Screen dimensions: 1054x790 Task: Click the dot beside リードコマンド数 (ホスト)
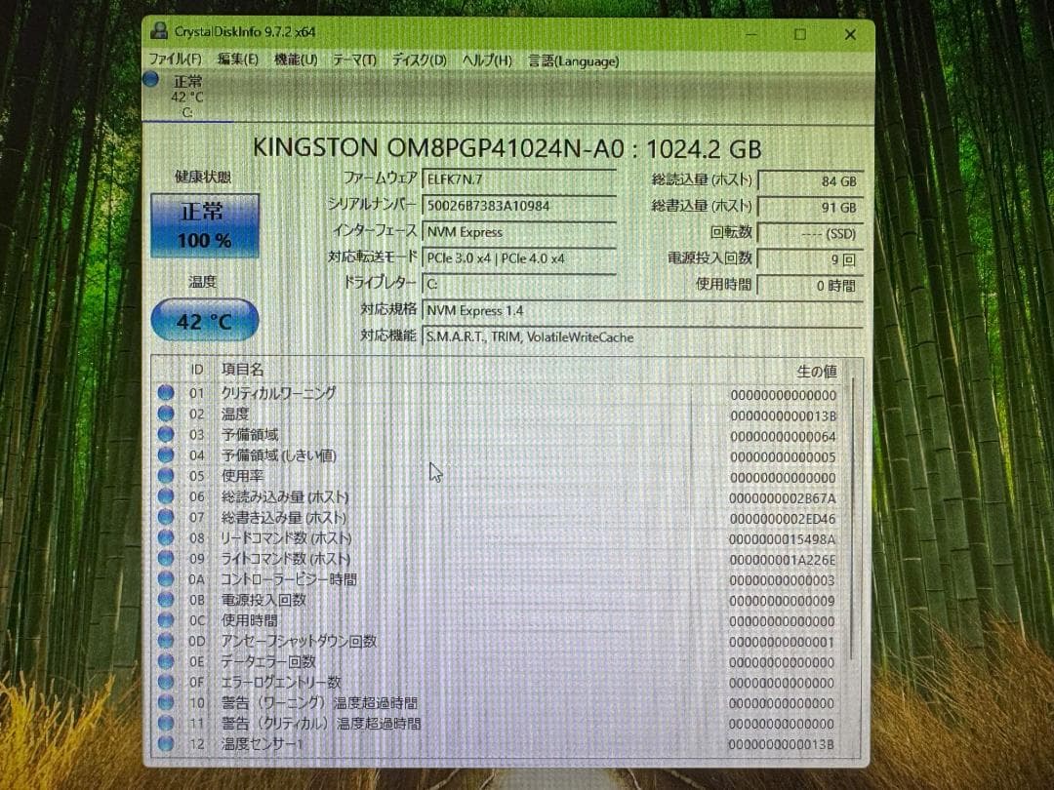pos(165,537)
